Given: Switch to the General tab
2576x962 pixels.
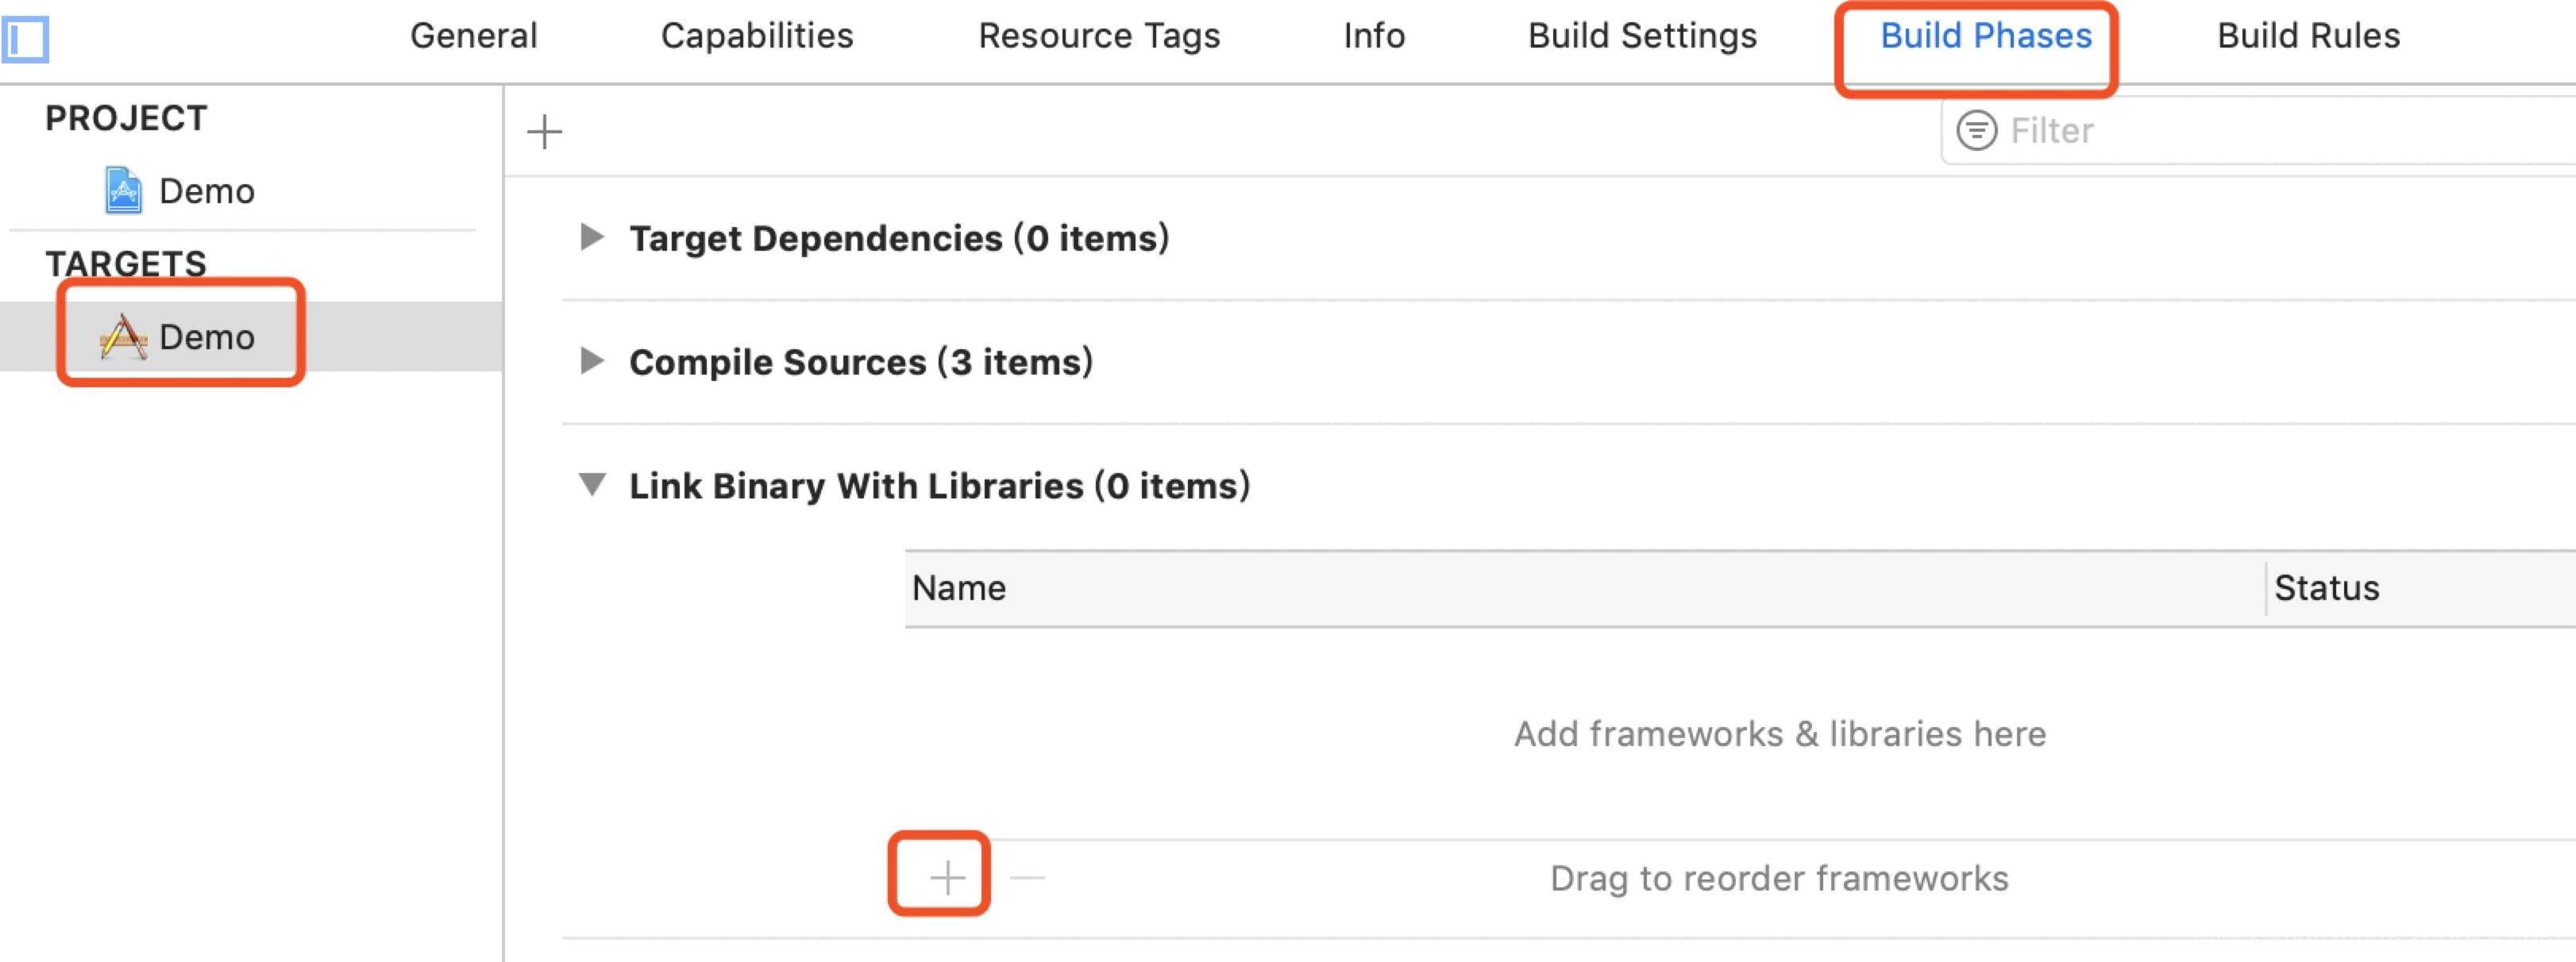Looking at the screenshot, I should [x=474, y=36].
